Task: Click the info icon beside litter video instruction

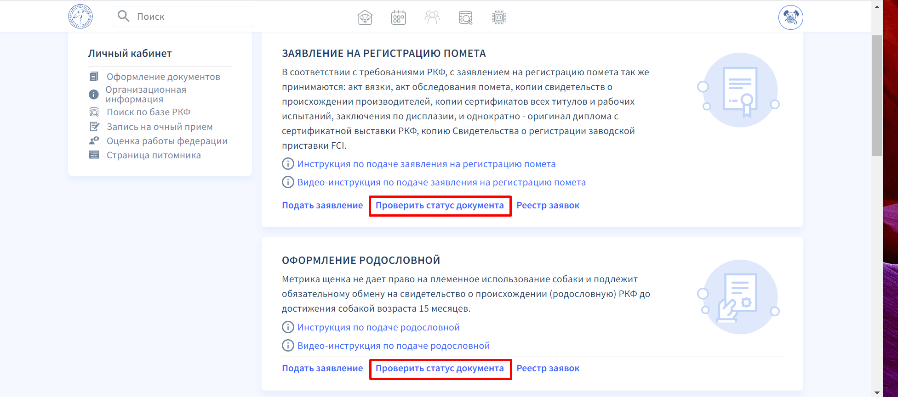Action: pos(288,182)
